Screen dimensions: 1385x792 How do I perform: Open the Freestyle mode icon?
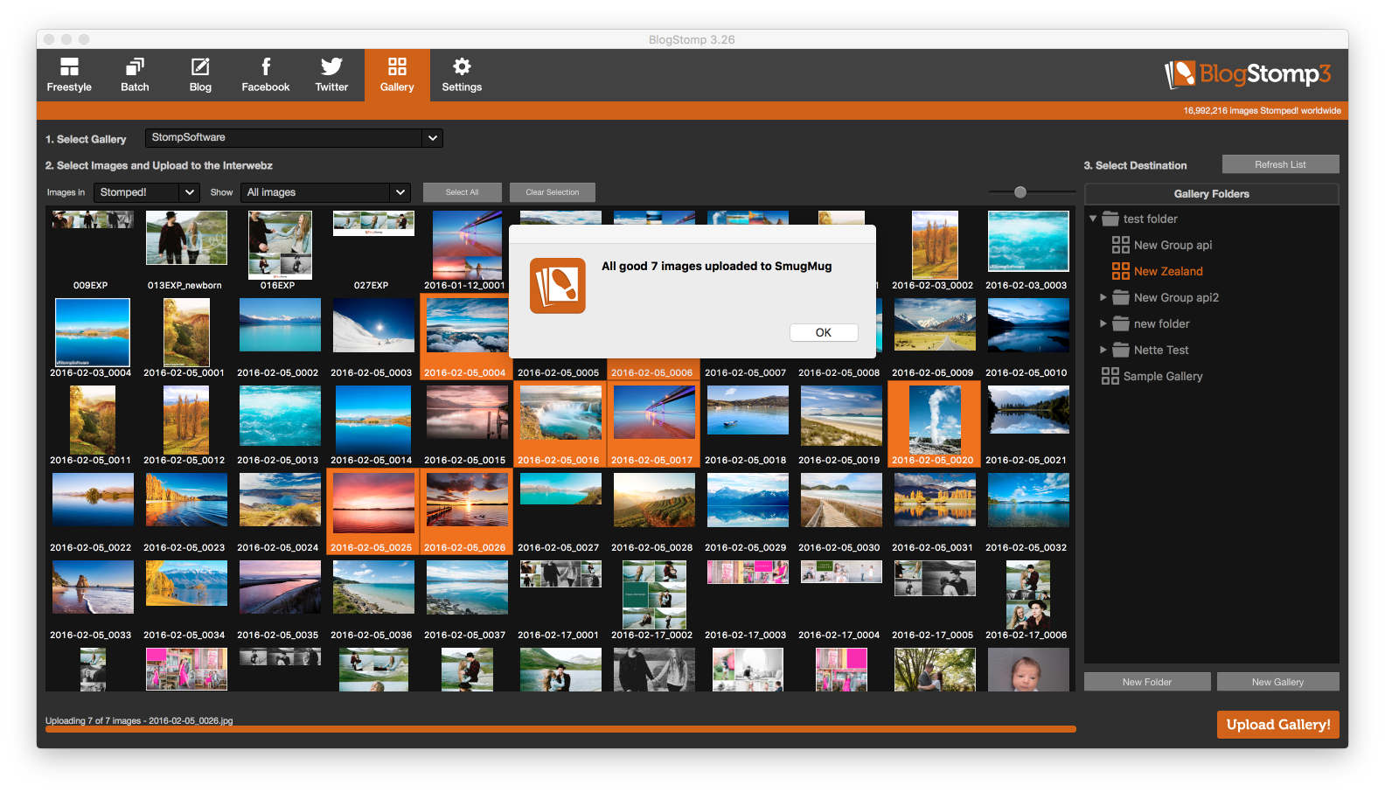[69, 74]
